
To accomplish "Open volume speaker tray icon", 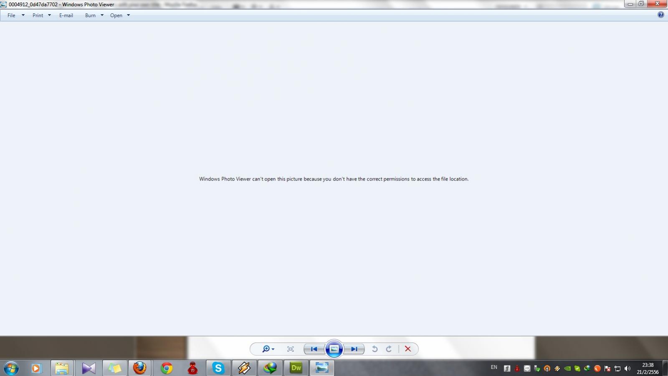I will (628, 368).
